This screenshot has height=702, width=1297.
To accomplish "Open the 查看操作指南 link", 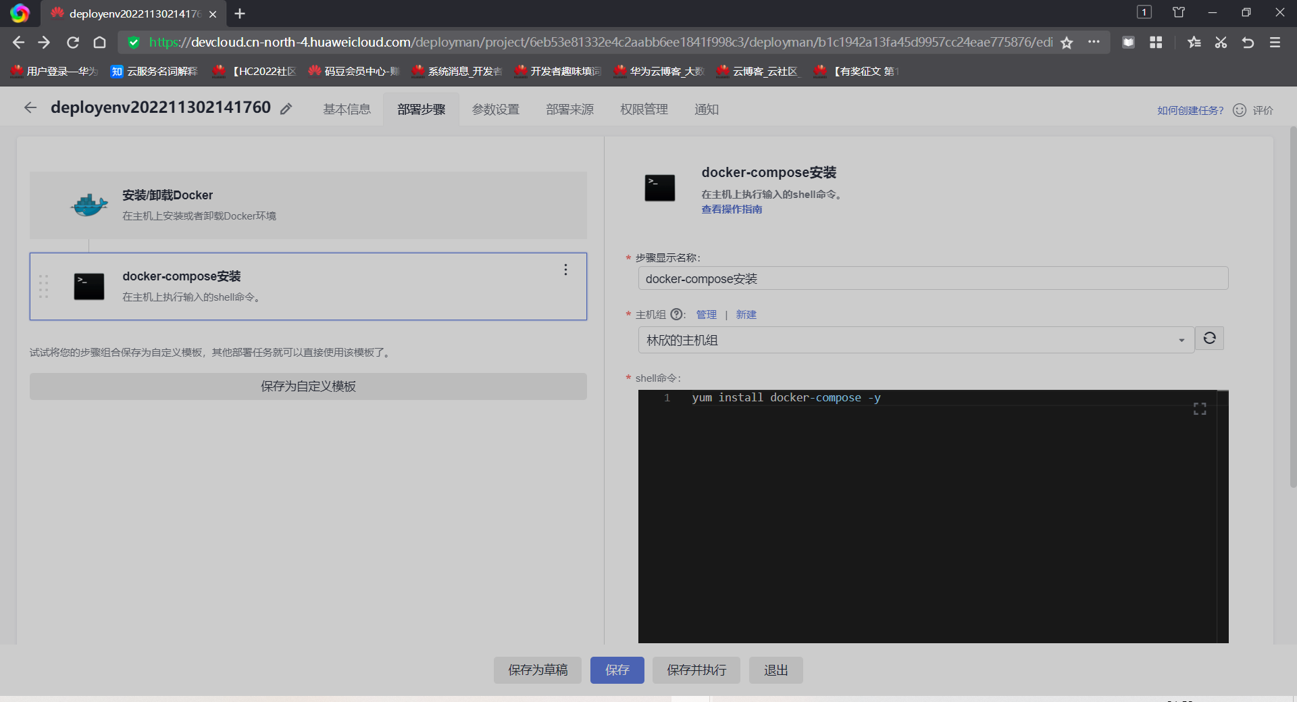I will (x=732, y=209).
